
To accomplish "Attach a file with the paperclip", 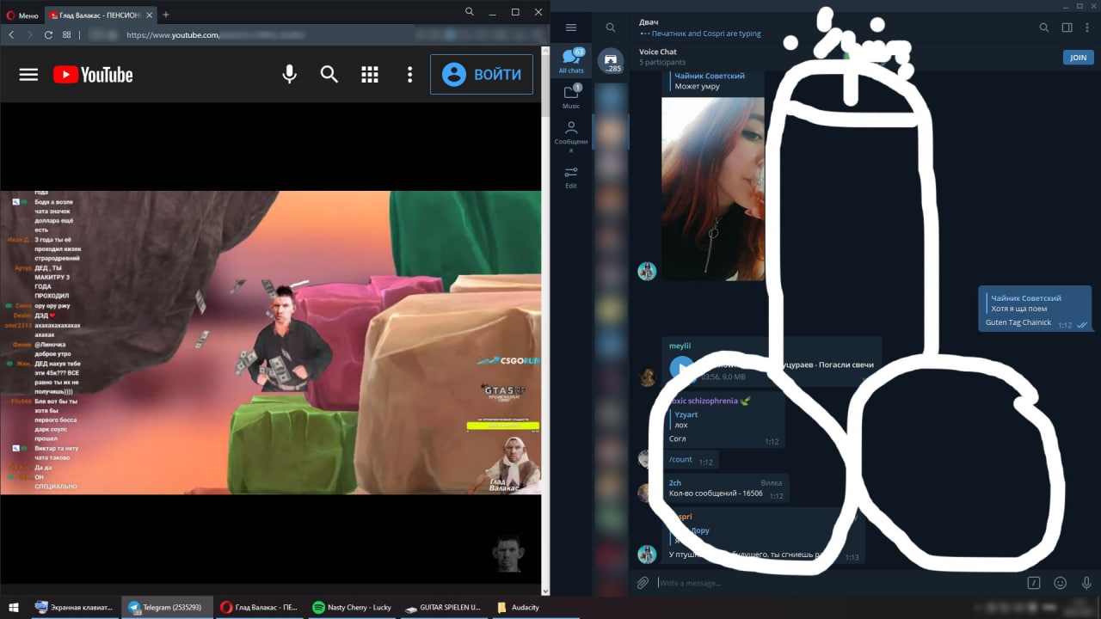I will (x=643, y=583).
